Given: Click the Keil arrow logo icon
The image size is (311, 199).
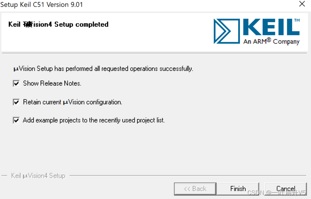Looking at the screenshot, I should (x=227, y=31).
